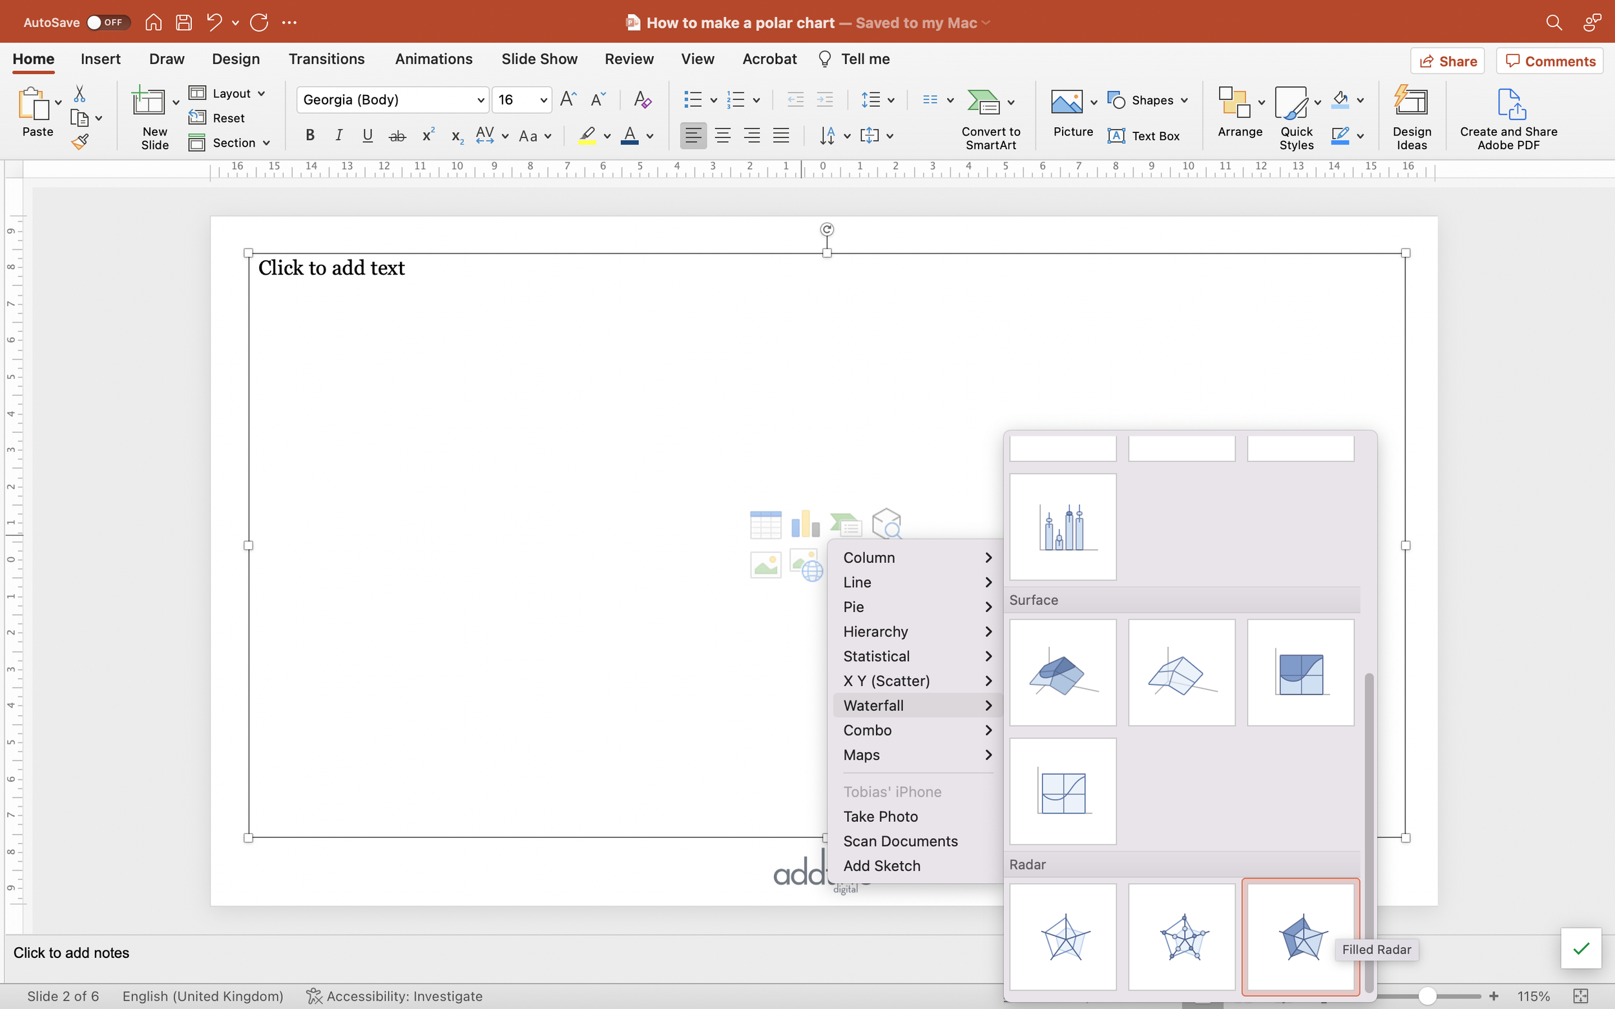Apply strikethrough formatting icon

pyautogui.click(x=397, y=136)
